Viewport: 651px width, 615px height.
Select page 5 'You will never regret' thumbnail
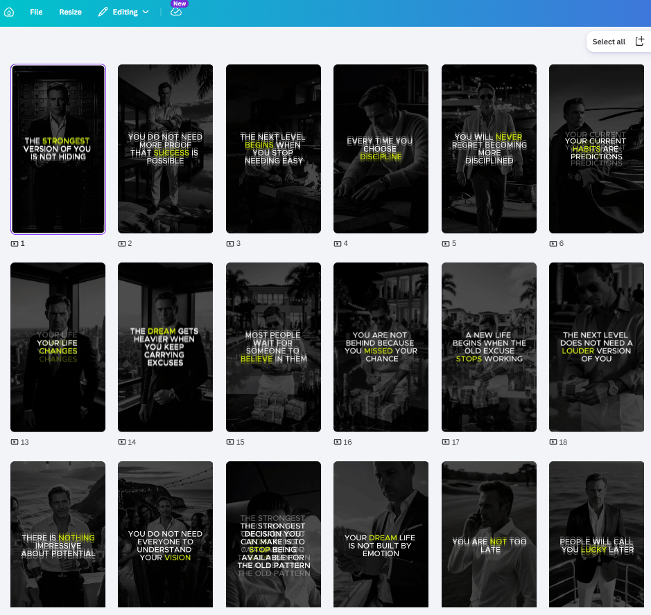(489, 149)
